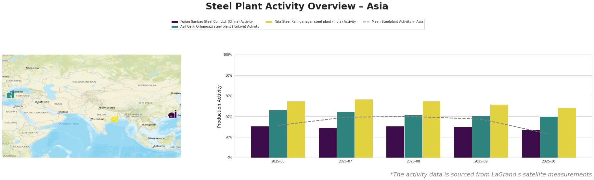Click the 2025-08 x-axis label

[x=413, y=161]
